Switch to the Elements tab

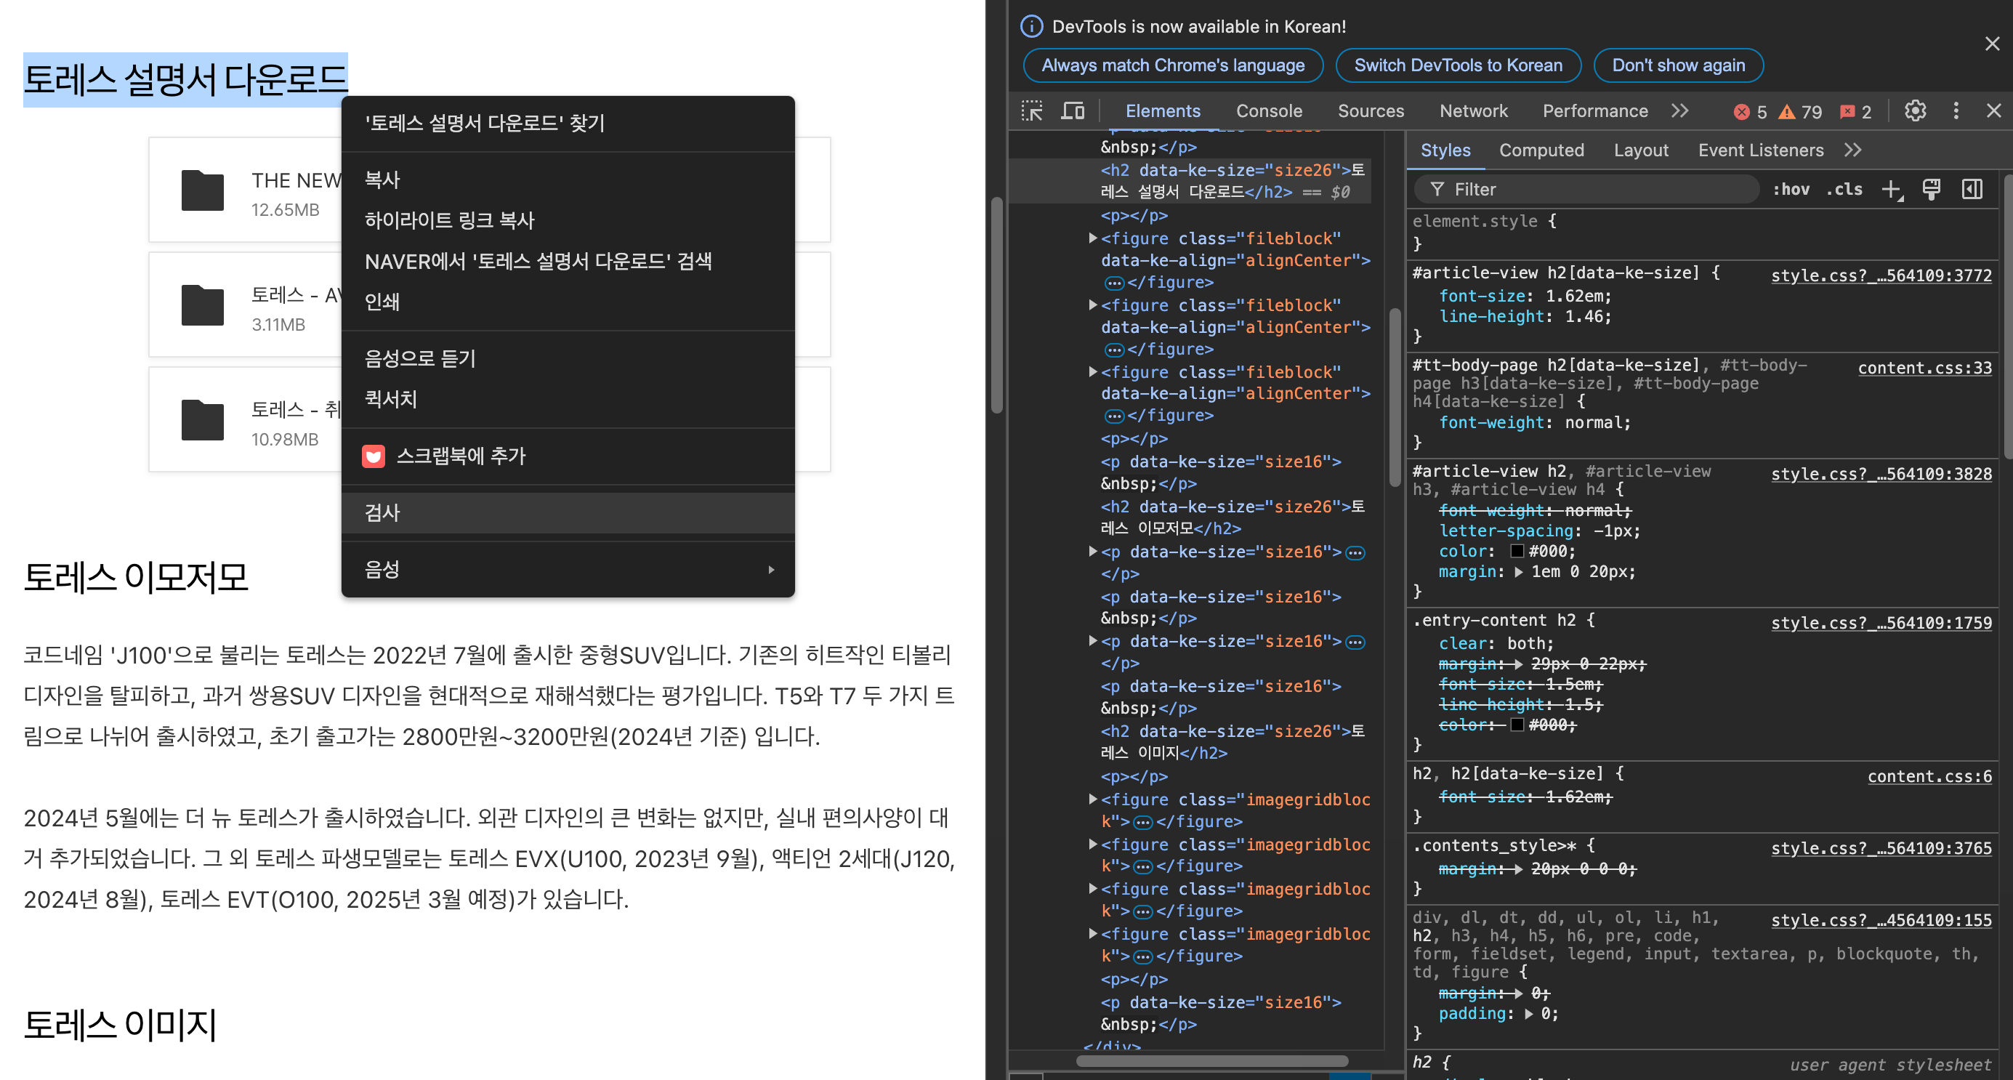click(x=1162, y=111)
